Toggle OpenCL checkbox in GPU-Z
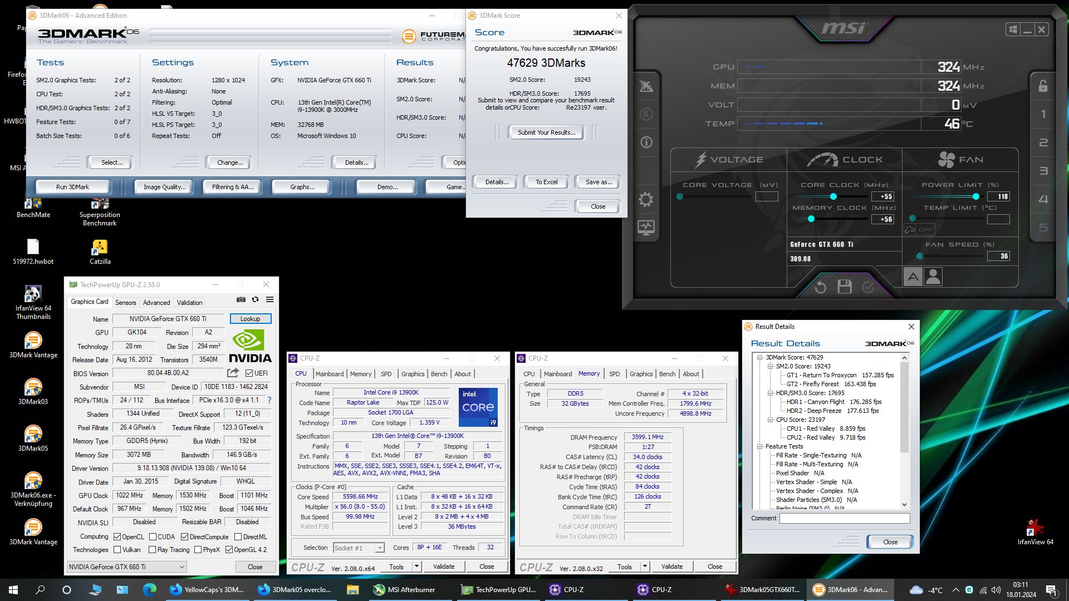 tap(117, 537)
